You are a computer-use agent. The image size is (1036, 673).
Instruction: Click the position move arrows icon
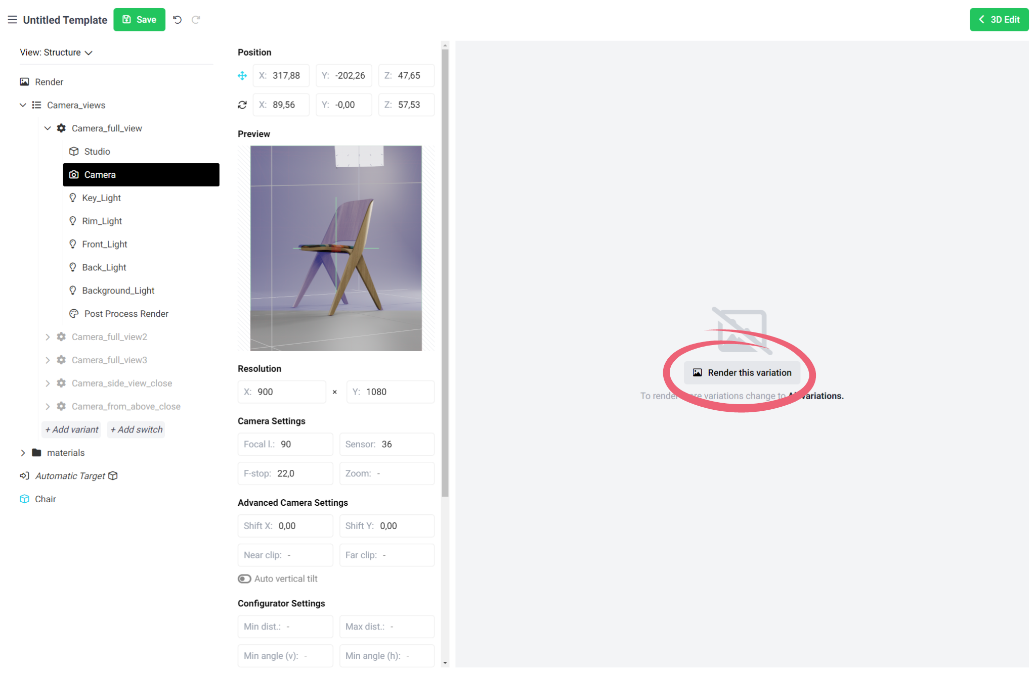pyautogui.click(x=242, y=76)
